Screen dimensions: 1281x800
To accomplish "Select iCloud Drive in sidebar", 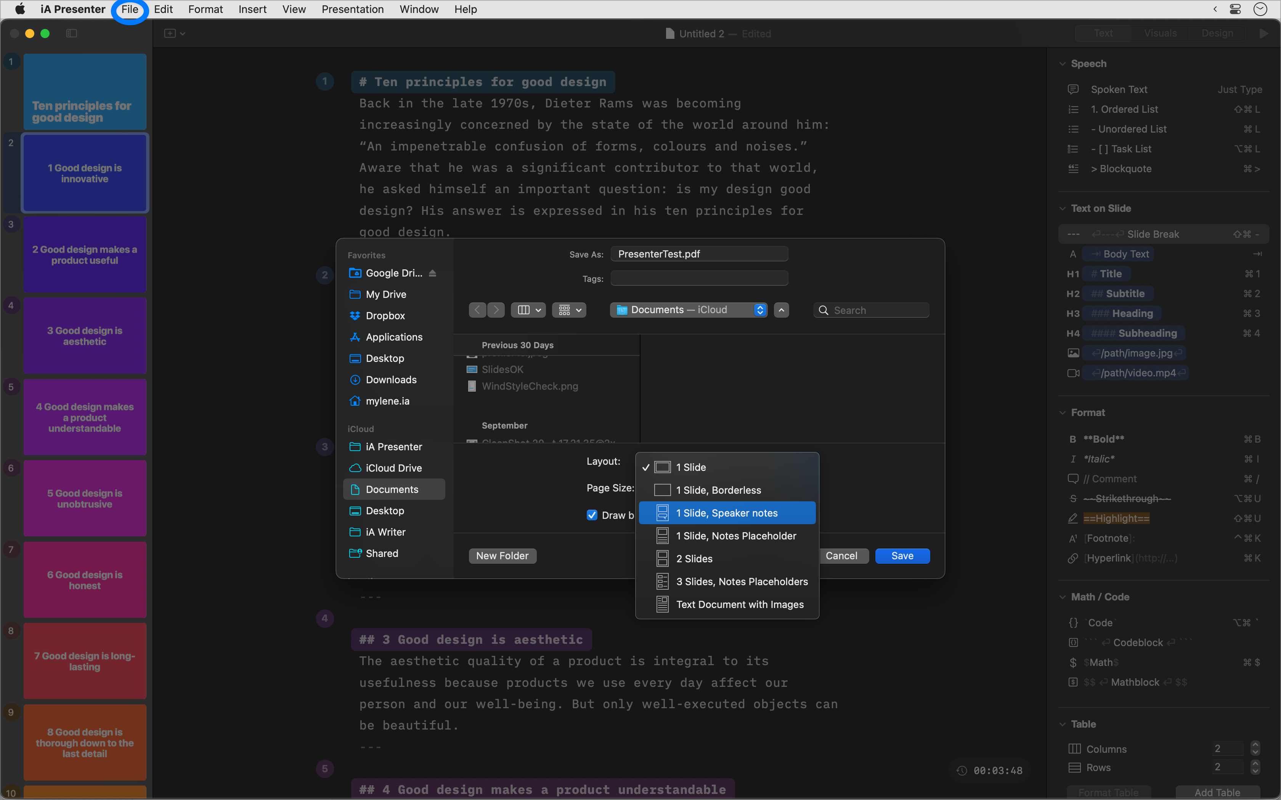I will pyautogui.click(x=394, y=468).
